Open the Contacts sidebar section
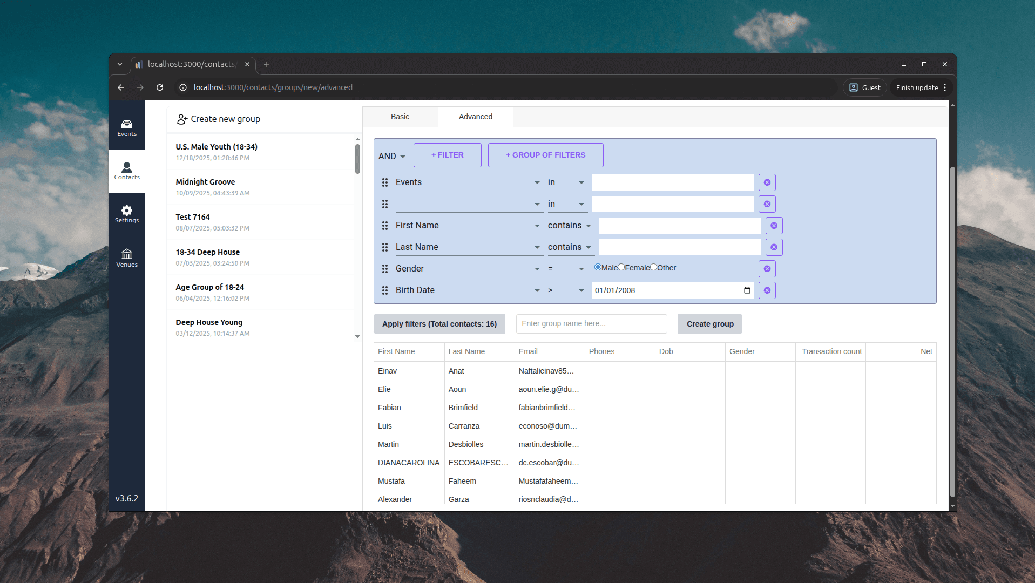1035x583 pixels. [x=126, y=171]
